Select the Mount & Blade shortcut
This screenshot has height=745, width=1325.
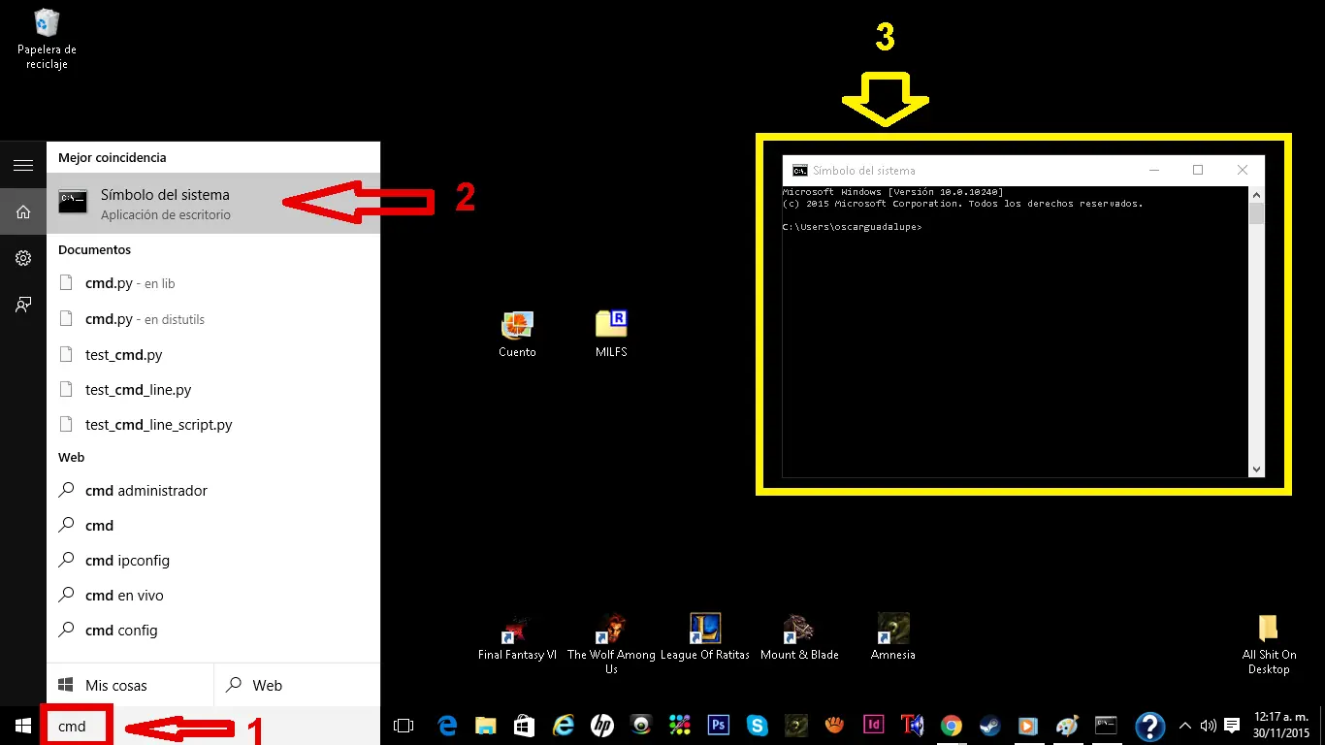point(799,637)
